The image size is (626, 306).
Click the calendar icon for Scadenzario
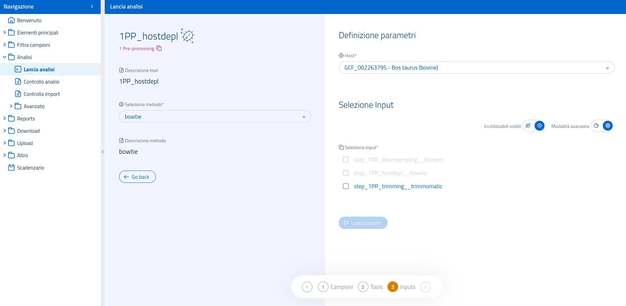click(11, 167)
